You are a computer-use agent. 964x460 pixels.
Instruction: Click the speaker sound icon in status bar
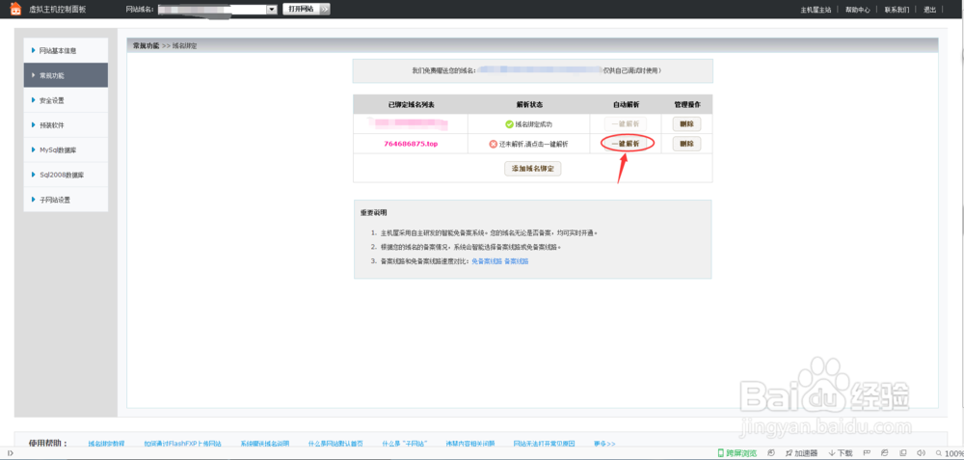pos(919,453)
